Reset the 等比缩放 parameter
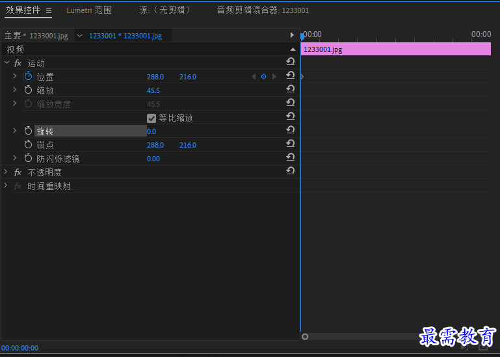 (290, 116)
